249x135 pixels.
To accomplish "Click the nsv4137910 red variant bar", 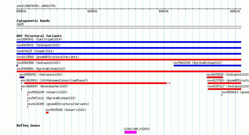I will 224,83.
